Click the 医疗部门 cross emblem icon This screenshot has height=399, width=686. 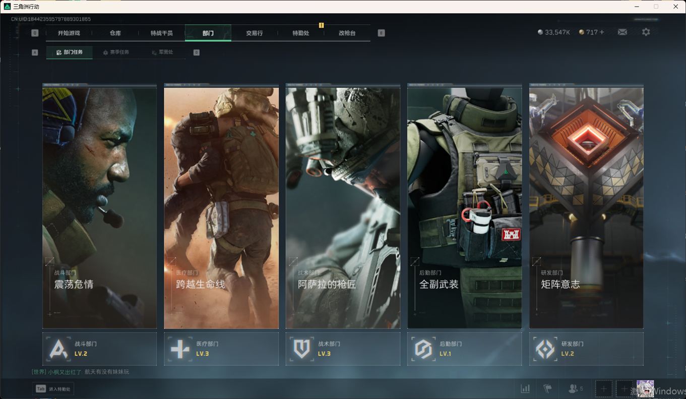point(180,349)
